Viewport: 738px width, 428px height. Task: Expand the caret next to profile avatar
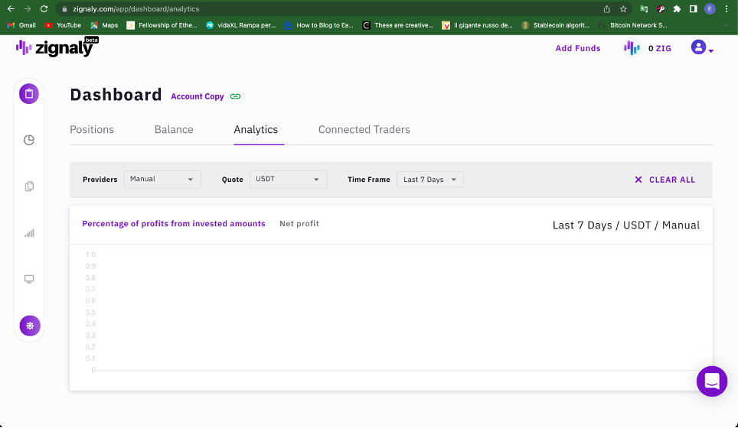pos(710,50)
